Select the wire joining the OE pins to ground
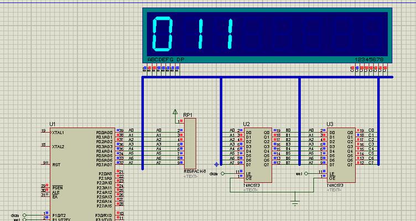416x221 pixels. [x=272, y=192]
